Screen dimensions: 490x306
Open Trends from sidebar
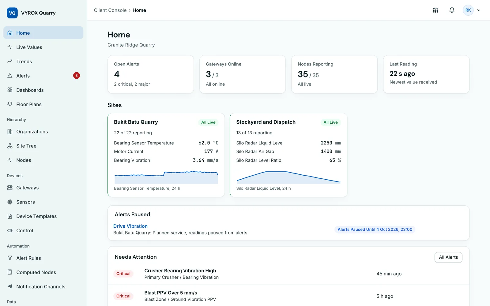pyautogui.click(x=43, y=62)
